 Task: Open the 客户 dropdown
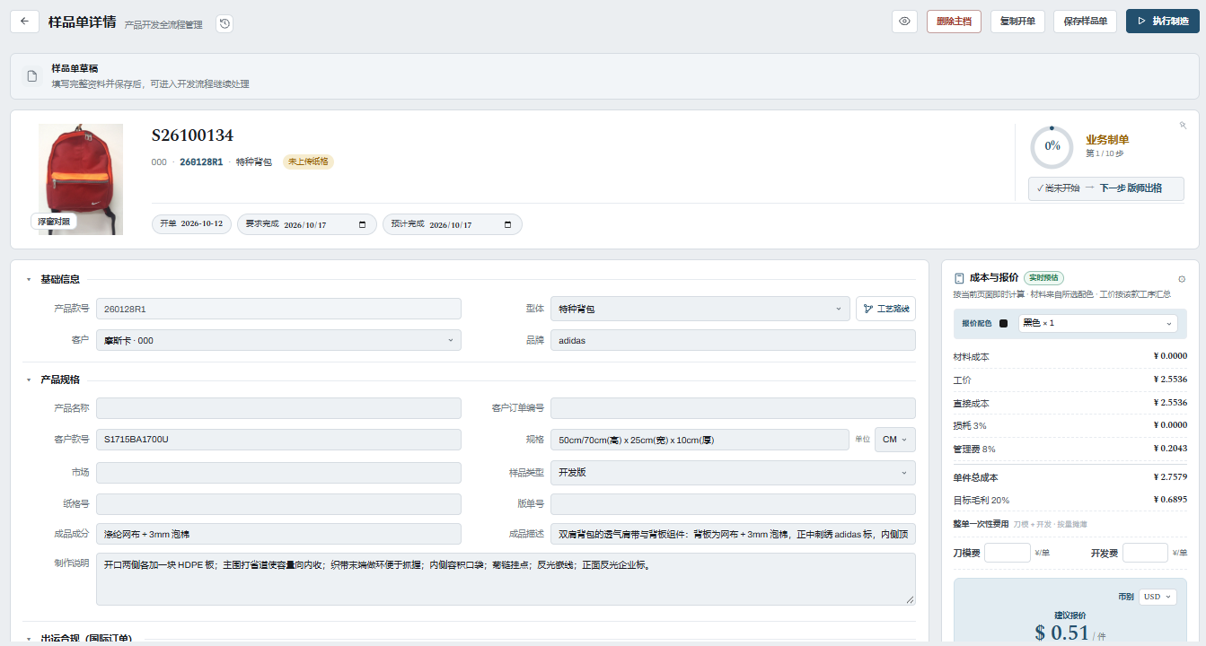[x=278, y=340]
